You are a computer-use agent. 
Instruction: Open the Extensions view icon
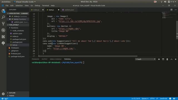[3, 37]
